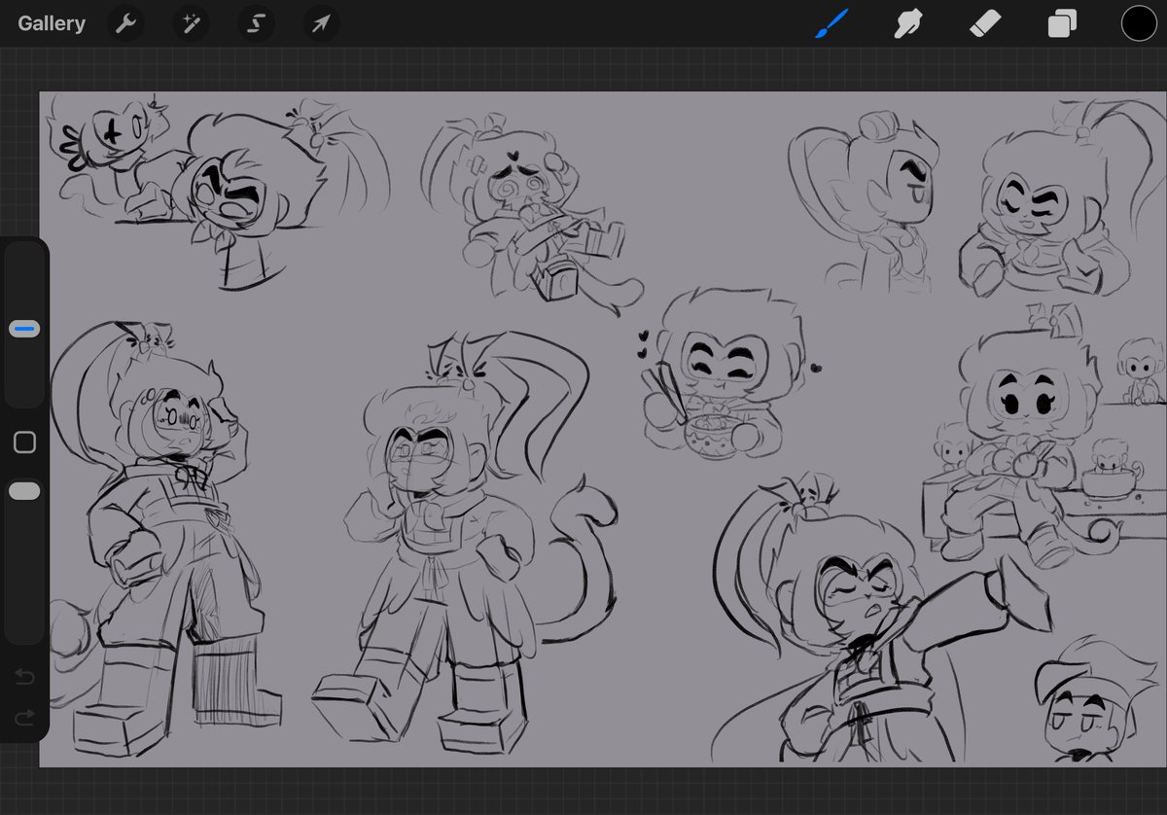
Task: Open the Adjustments magic wand menu
Action: point(190,24)
